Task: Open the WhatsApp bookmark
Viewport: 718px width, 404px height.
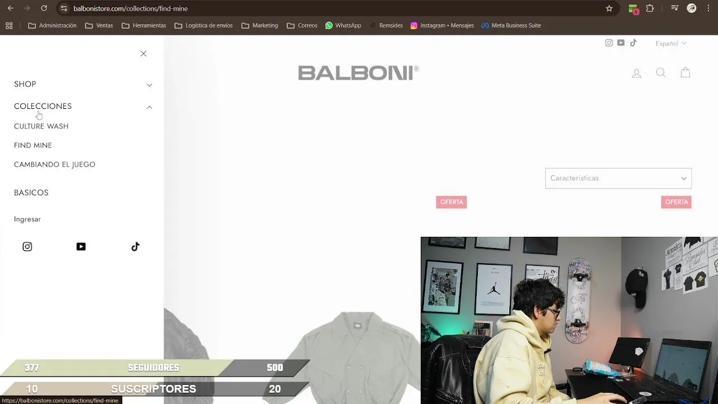Action: click(x=343, y=25)
